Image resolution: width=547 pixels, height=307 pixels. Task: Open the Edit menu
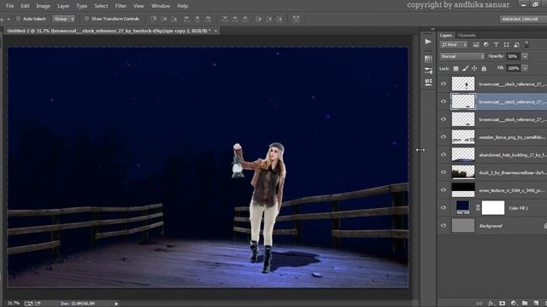coord(25,6)
